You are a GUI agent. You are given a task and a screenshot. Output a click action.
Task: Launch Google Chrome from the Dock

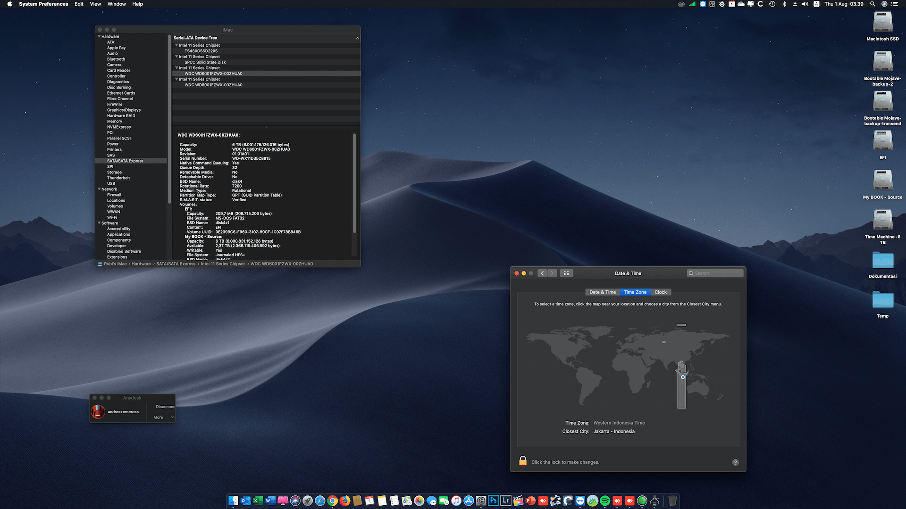pos(333,501)
